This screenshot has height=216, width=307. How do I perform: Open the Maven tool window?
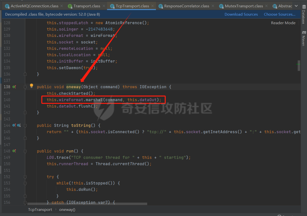pyautogui.click(x=304, y=38)
